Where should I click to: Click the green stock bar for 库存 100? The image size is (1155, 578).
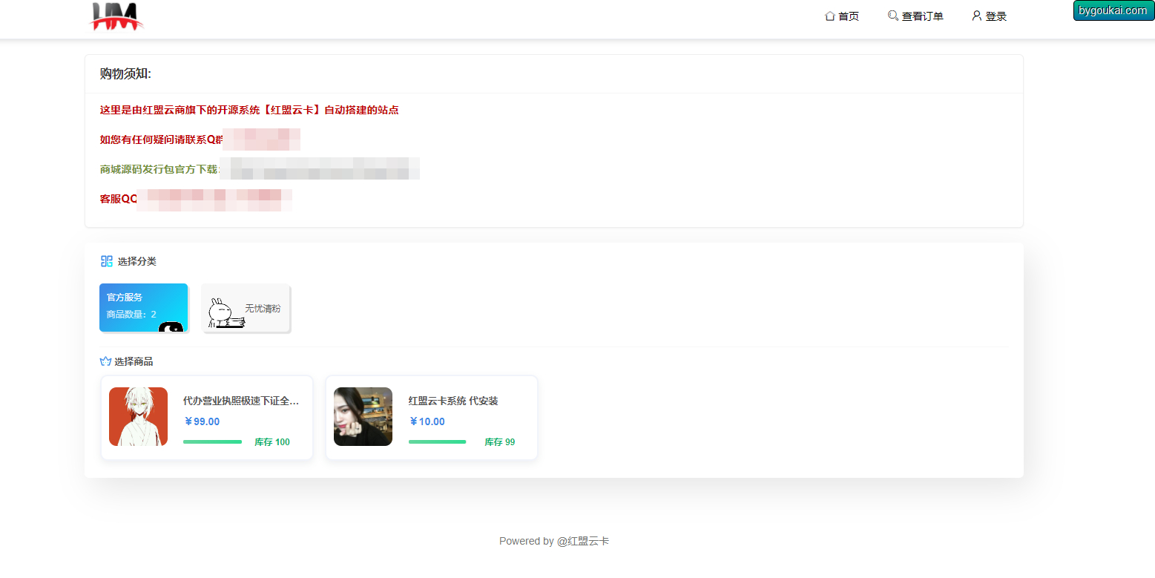click(212, 442)
